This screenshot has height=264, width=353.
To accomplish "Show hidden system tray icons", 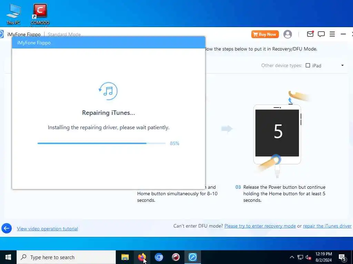I will pyautogui.click(x=292, y=257).
